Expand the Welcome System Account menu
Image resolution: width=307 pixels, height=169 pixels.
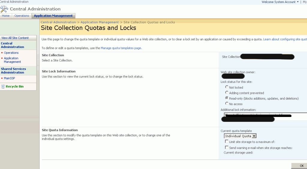(280, 2)
